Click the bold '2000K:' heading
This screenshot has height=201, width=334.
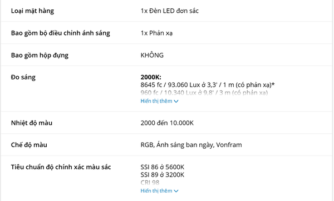(151, 77)
